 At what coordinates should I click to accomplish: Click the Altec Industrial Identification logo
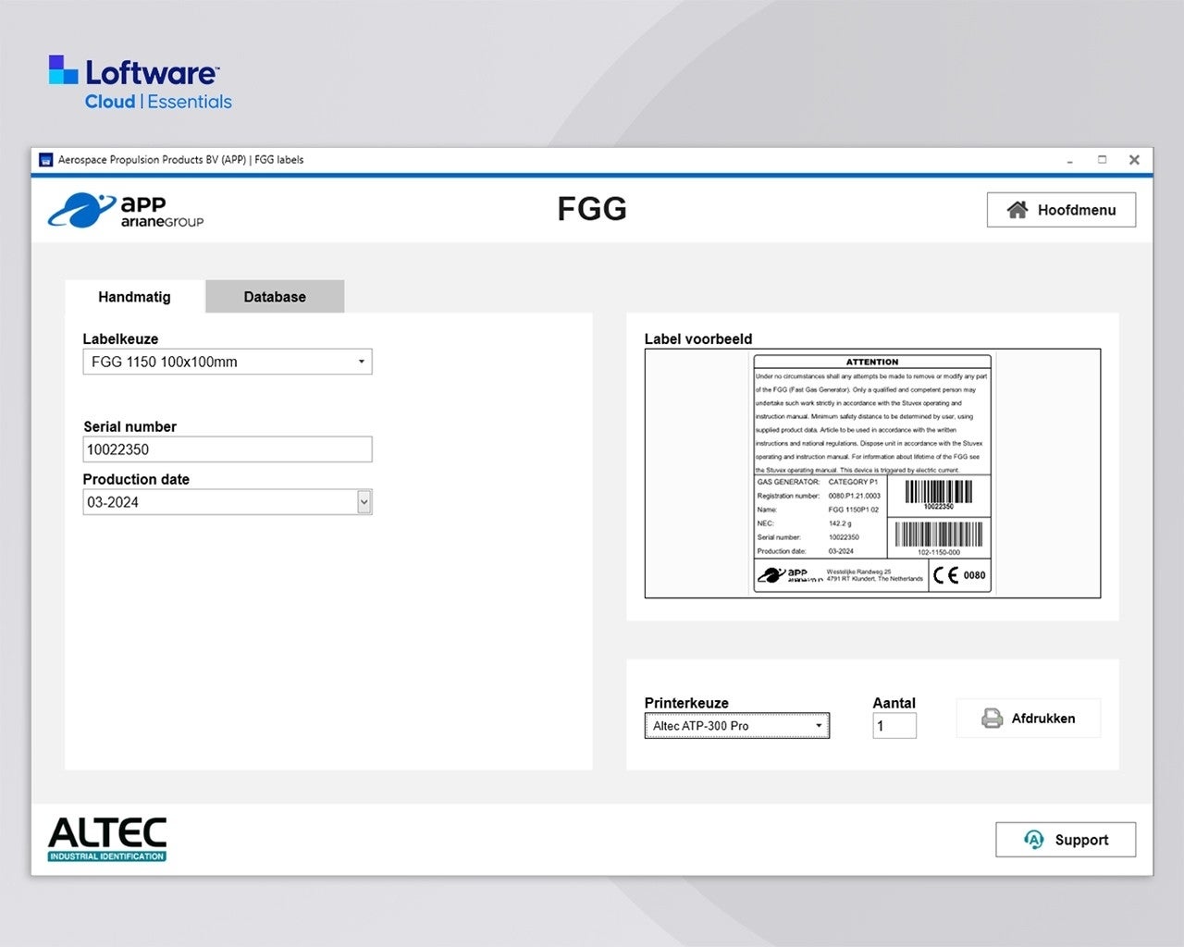[107, 839]
